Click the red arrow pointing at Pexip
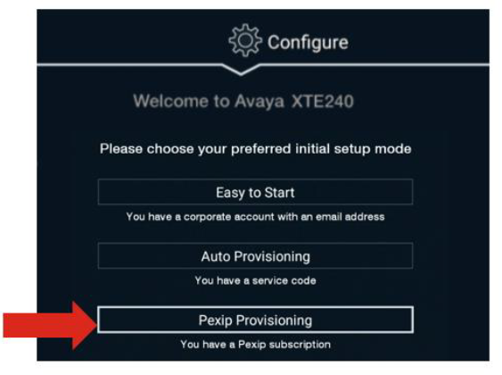Screen dimensions: 502x375 coord(50,325)
